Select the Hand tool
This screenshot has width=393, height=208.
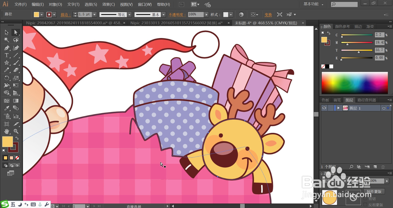[7, 131]
